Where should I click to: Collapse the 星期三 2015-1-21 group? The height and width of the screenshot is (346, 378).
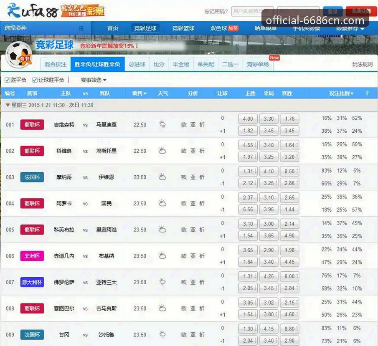pos(8,105)
